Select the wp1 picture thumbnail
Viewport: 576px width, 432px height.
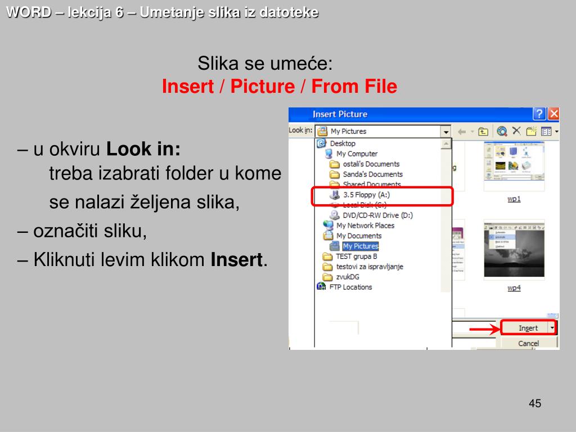[514, 166]
